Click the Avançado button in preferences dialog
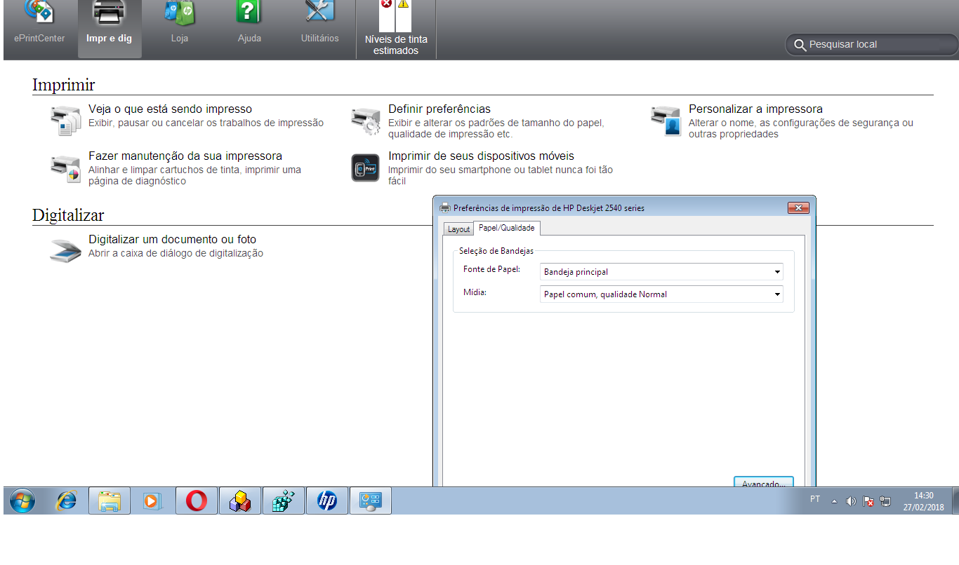Screen dimensions: 959x565 click(x=764, y=482)
